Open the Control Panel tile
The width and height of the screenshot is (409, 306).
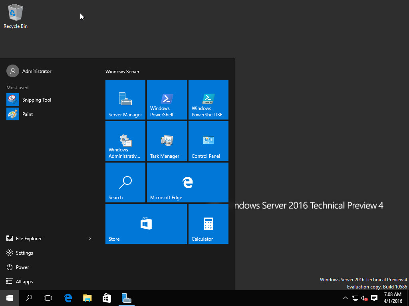208,141
